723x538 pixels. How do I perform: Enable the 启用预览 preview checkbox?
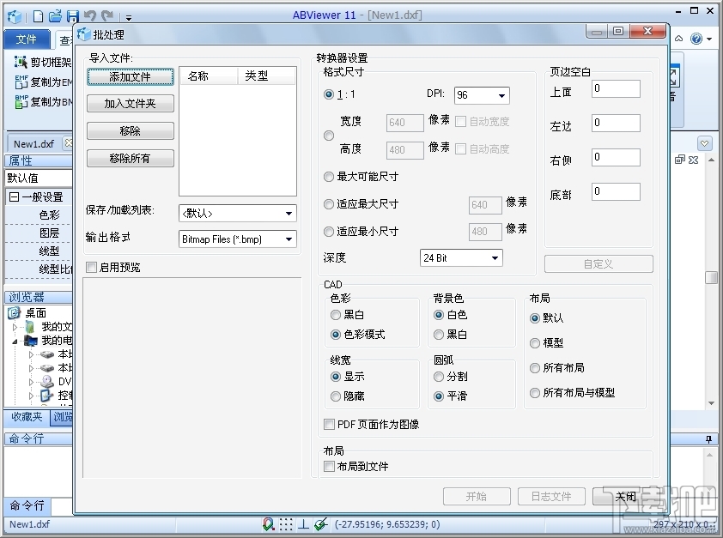coord(91,267)
